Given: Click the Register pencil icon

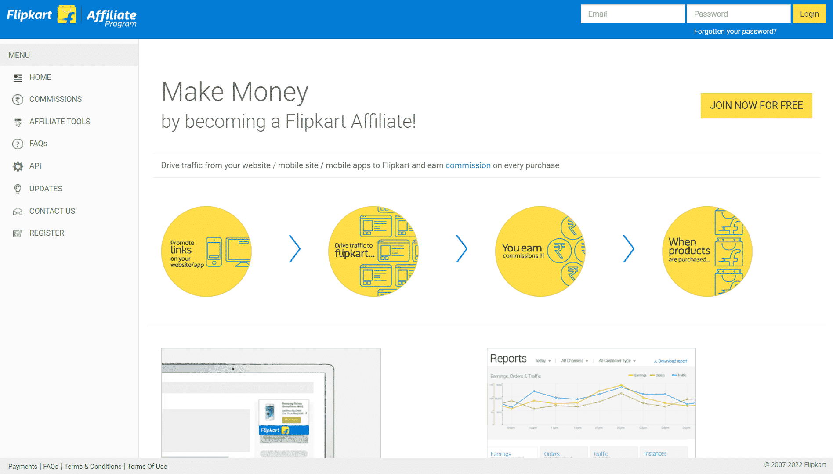Looking at the screenshot, I should [18, 233].
